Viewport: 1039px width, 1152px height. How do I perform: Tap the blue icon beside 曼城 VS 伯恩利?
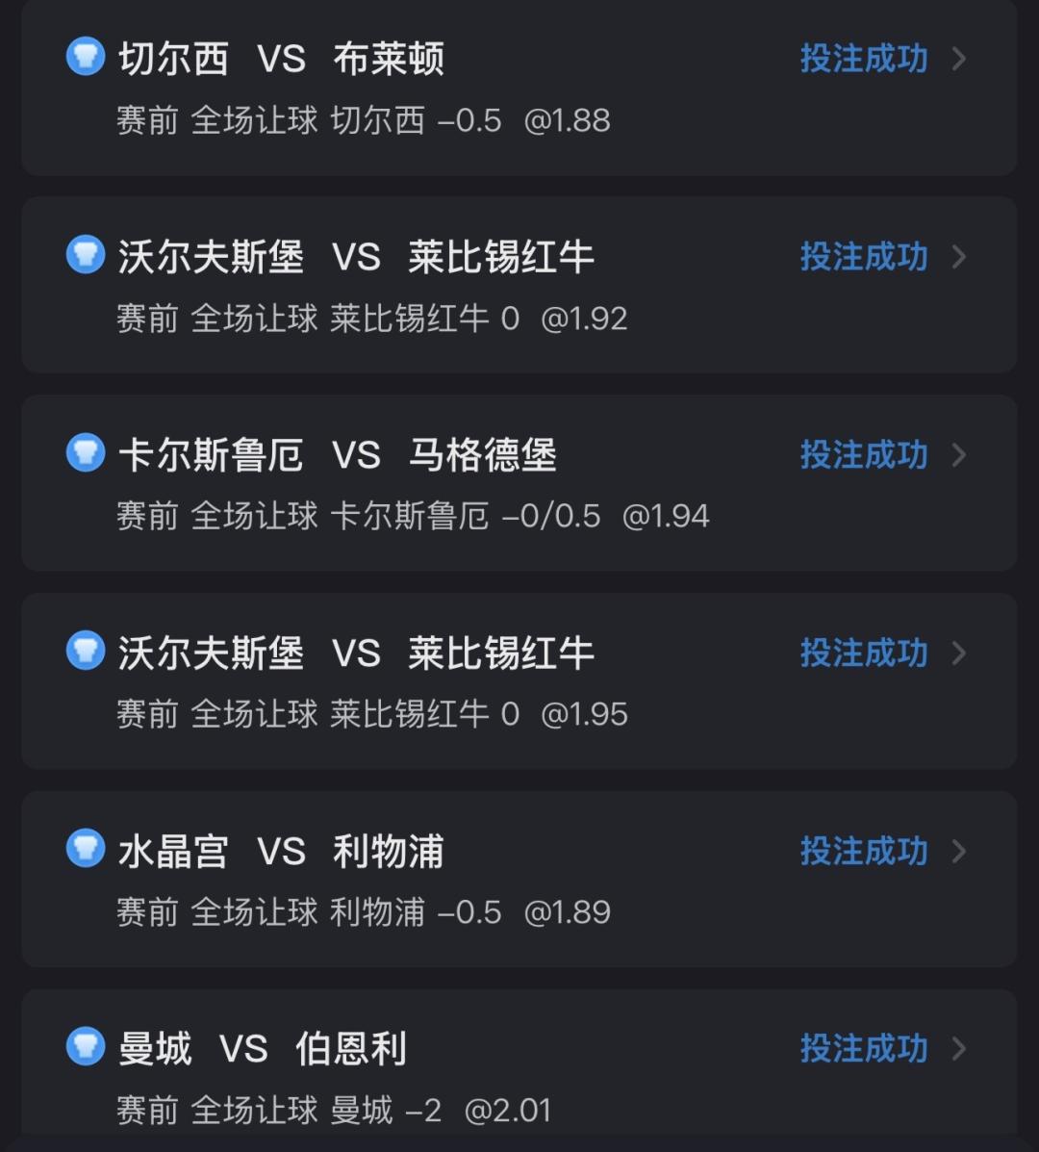tap(85, 1047)
